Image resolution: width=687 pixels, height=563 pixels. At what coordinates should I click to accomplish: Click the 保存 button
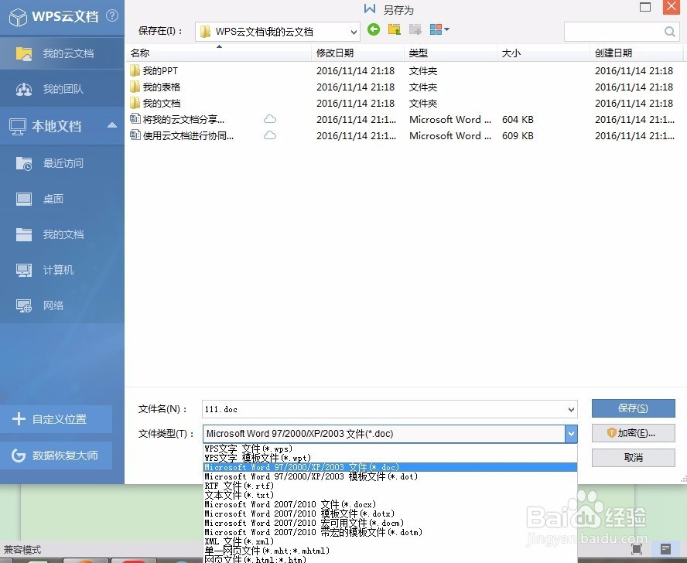tap(633, 408)
